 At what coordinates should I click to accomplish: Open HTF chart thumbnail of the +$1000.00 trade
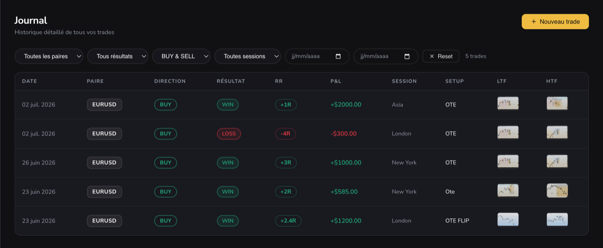click(x=557, y=162)
